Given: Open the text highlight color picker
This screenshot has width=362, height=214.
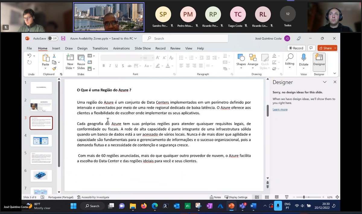Looking at the screenshot, I should point(159,66).
